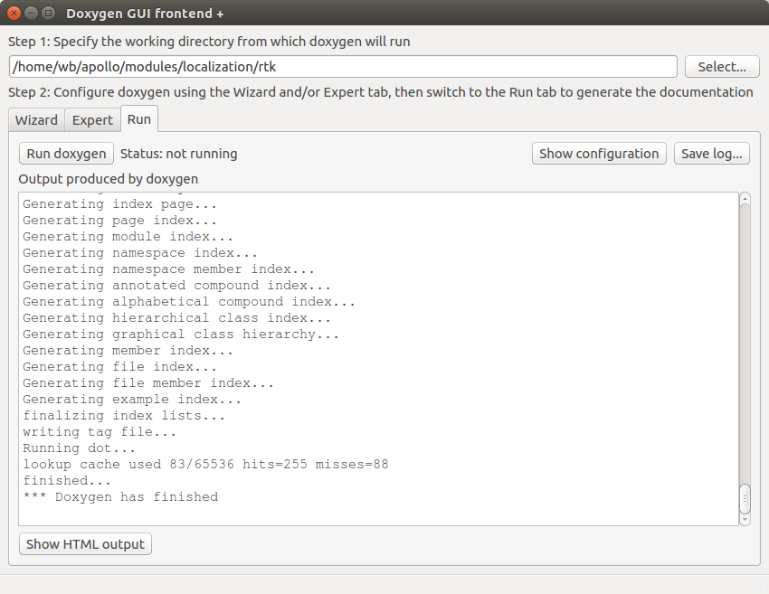Screen dimensions: 769x594
Task: Click the 'Status: not running' label
Action: pyautogui.click(x=178, y=154)
